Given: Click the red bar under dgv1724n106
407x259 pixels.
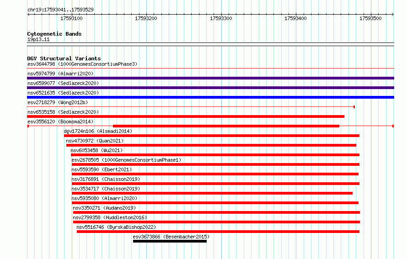Looking at the screenshot, I should click(212, 136).
